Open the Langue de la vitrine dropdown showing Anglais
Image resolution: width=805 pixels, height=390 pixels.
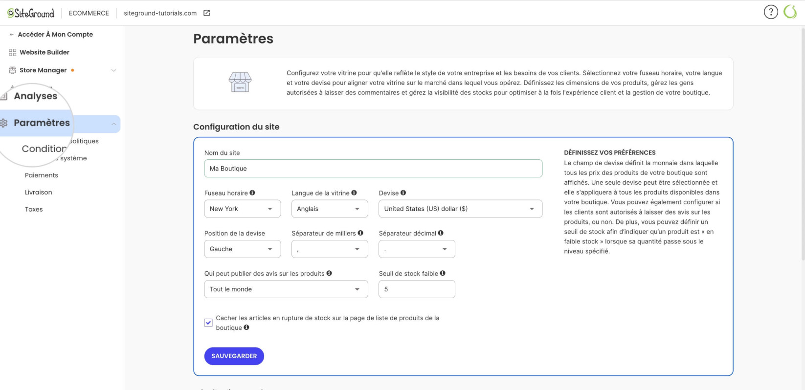pos(330,209)
